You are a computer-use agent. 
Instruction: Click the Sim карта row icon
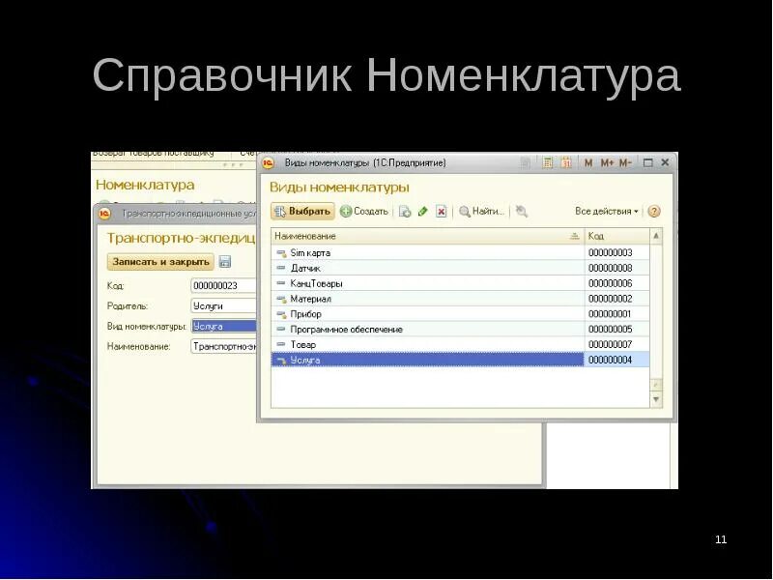[281, 253]
